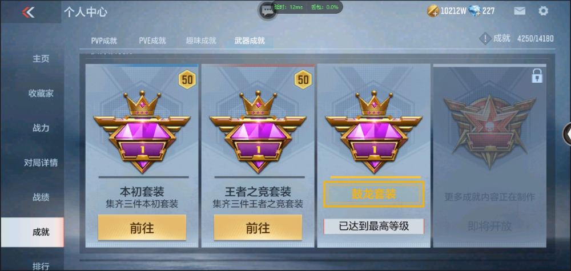Click the achievement info exclamation icon
Screen dimensions: 571x271
coord(485,38)
